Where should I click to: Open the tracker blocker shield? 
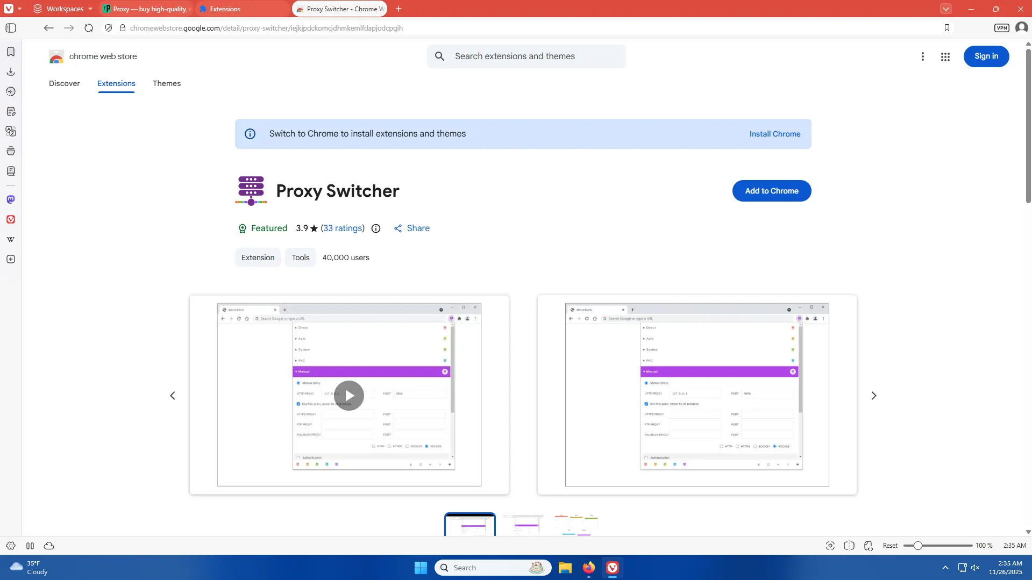pos(109,28)
